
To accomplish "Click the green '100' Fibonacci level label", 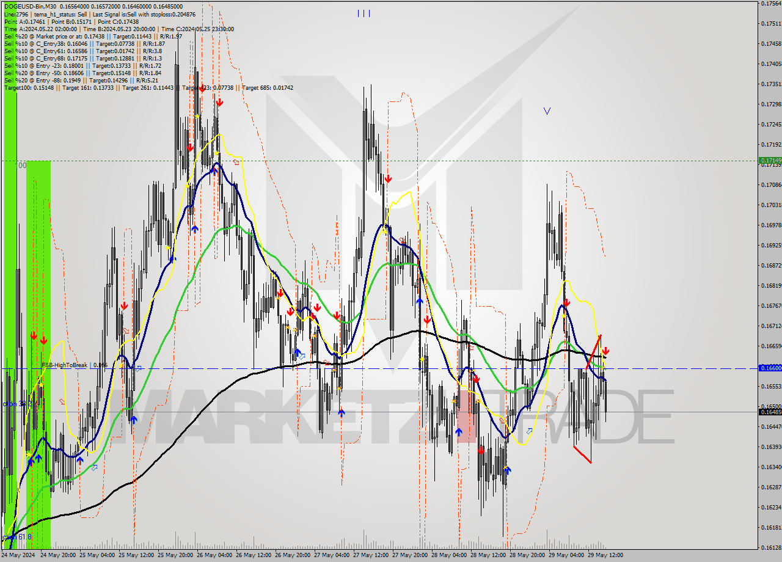I will (21, 165).
